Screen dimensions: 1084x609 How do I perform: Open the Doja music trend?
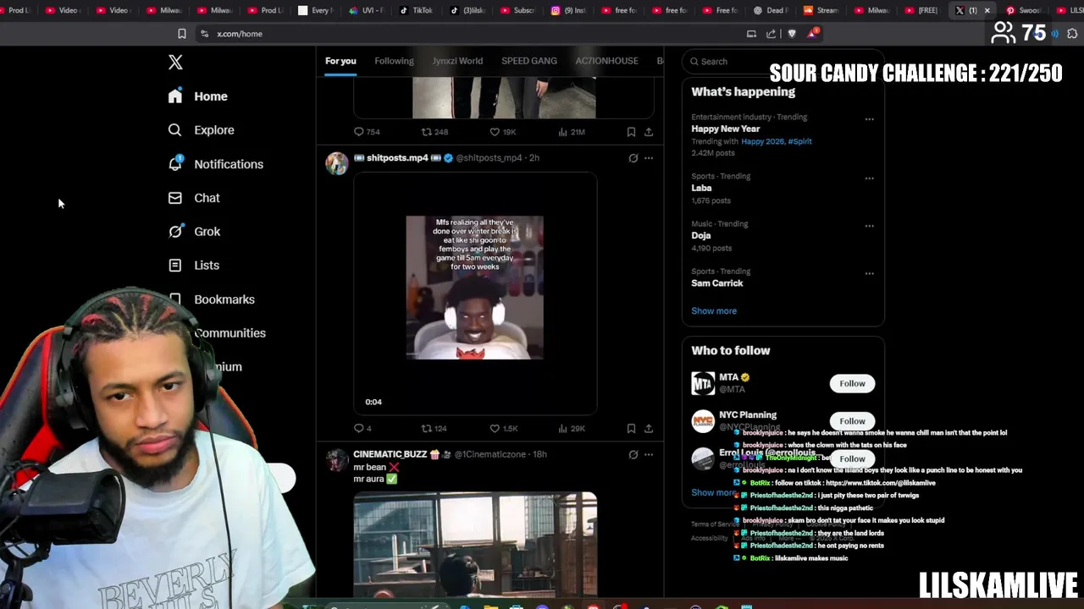point(700,235)
